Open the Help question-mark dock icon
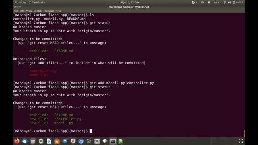Viewport: 258px width, 145px height. (65, 141)
